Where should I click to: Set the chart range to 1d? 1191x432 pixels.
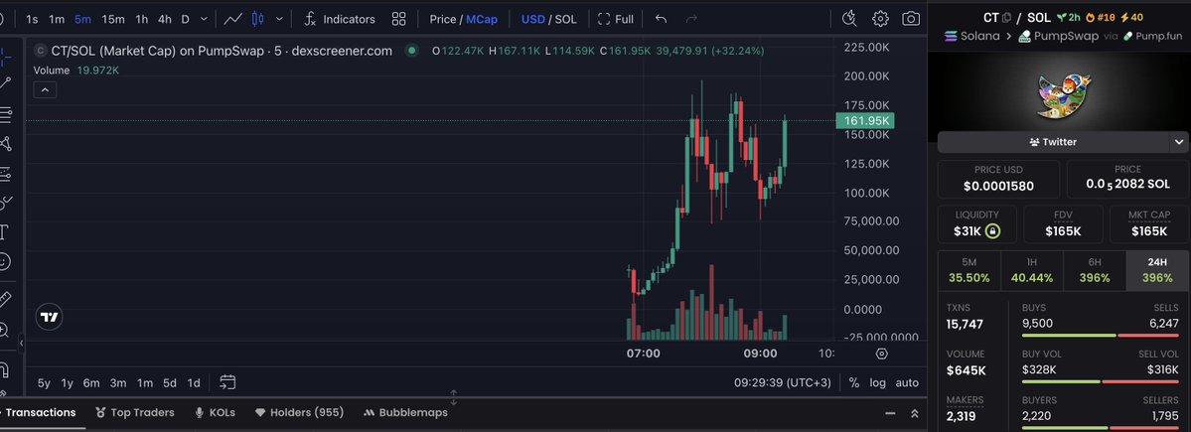[x=194, y=382]
